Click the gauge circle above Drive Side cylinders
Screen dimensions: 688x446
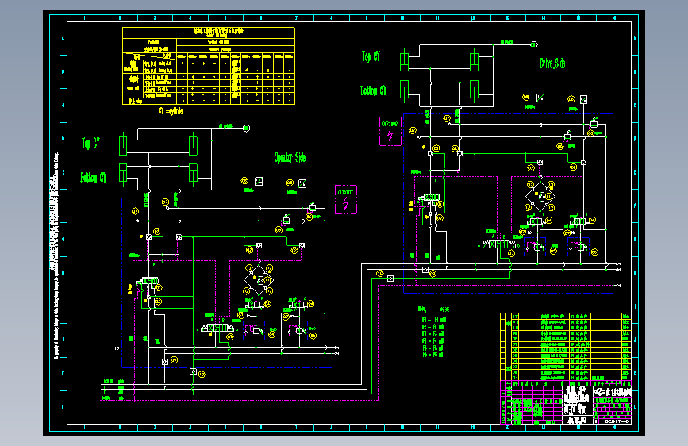click(x=534, y=44)
